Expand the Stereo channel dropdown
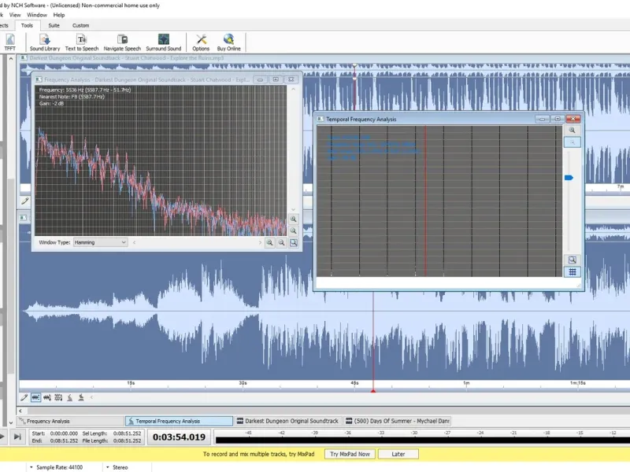The height and width of the screenshot is (472, 630). click(x=117, y=467)
